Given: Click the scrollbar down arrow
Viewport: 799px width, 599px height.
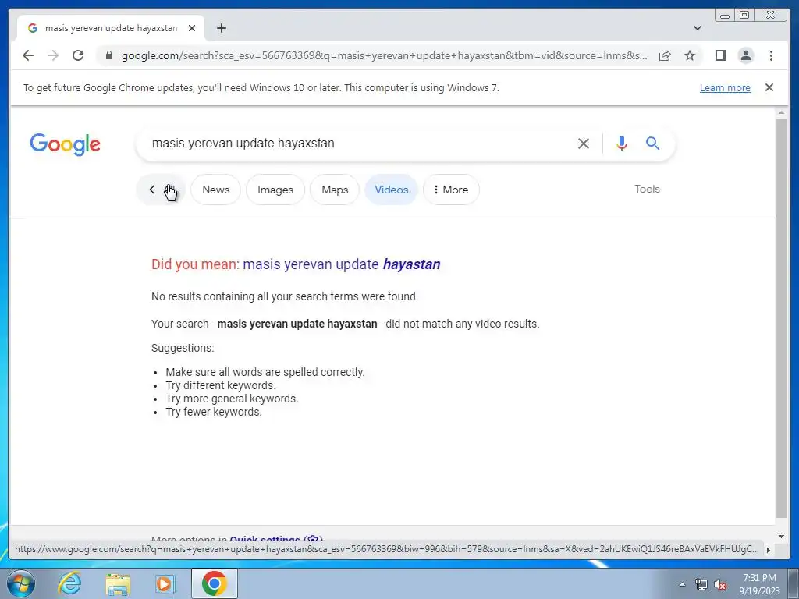Looking at the screenshot, I should (781, 536).
